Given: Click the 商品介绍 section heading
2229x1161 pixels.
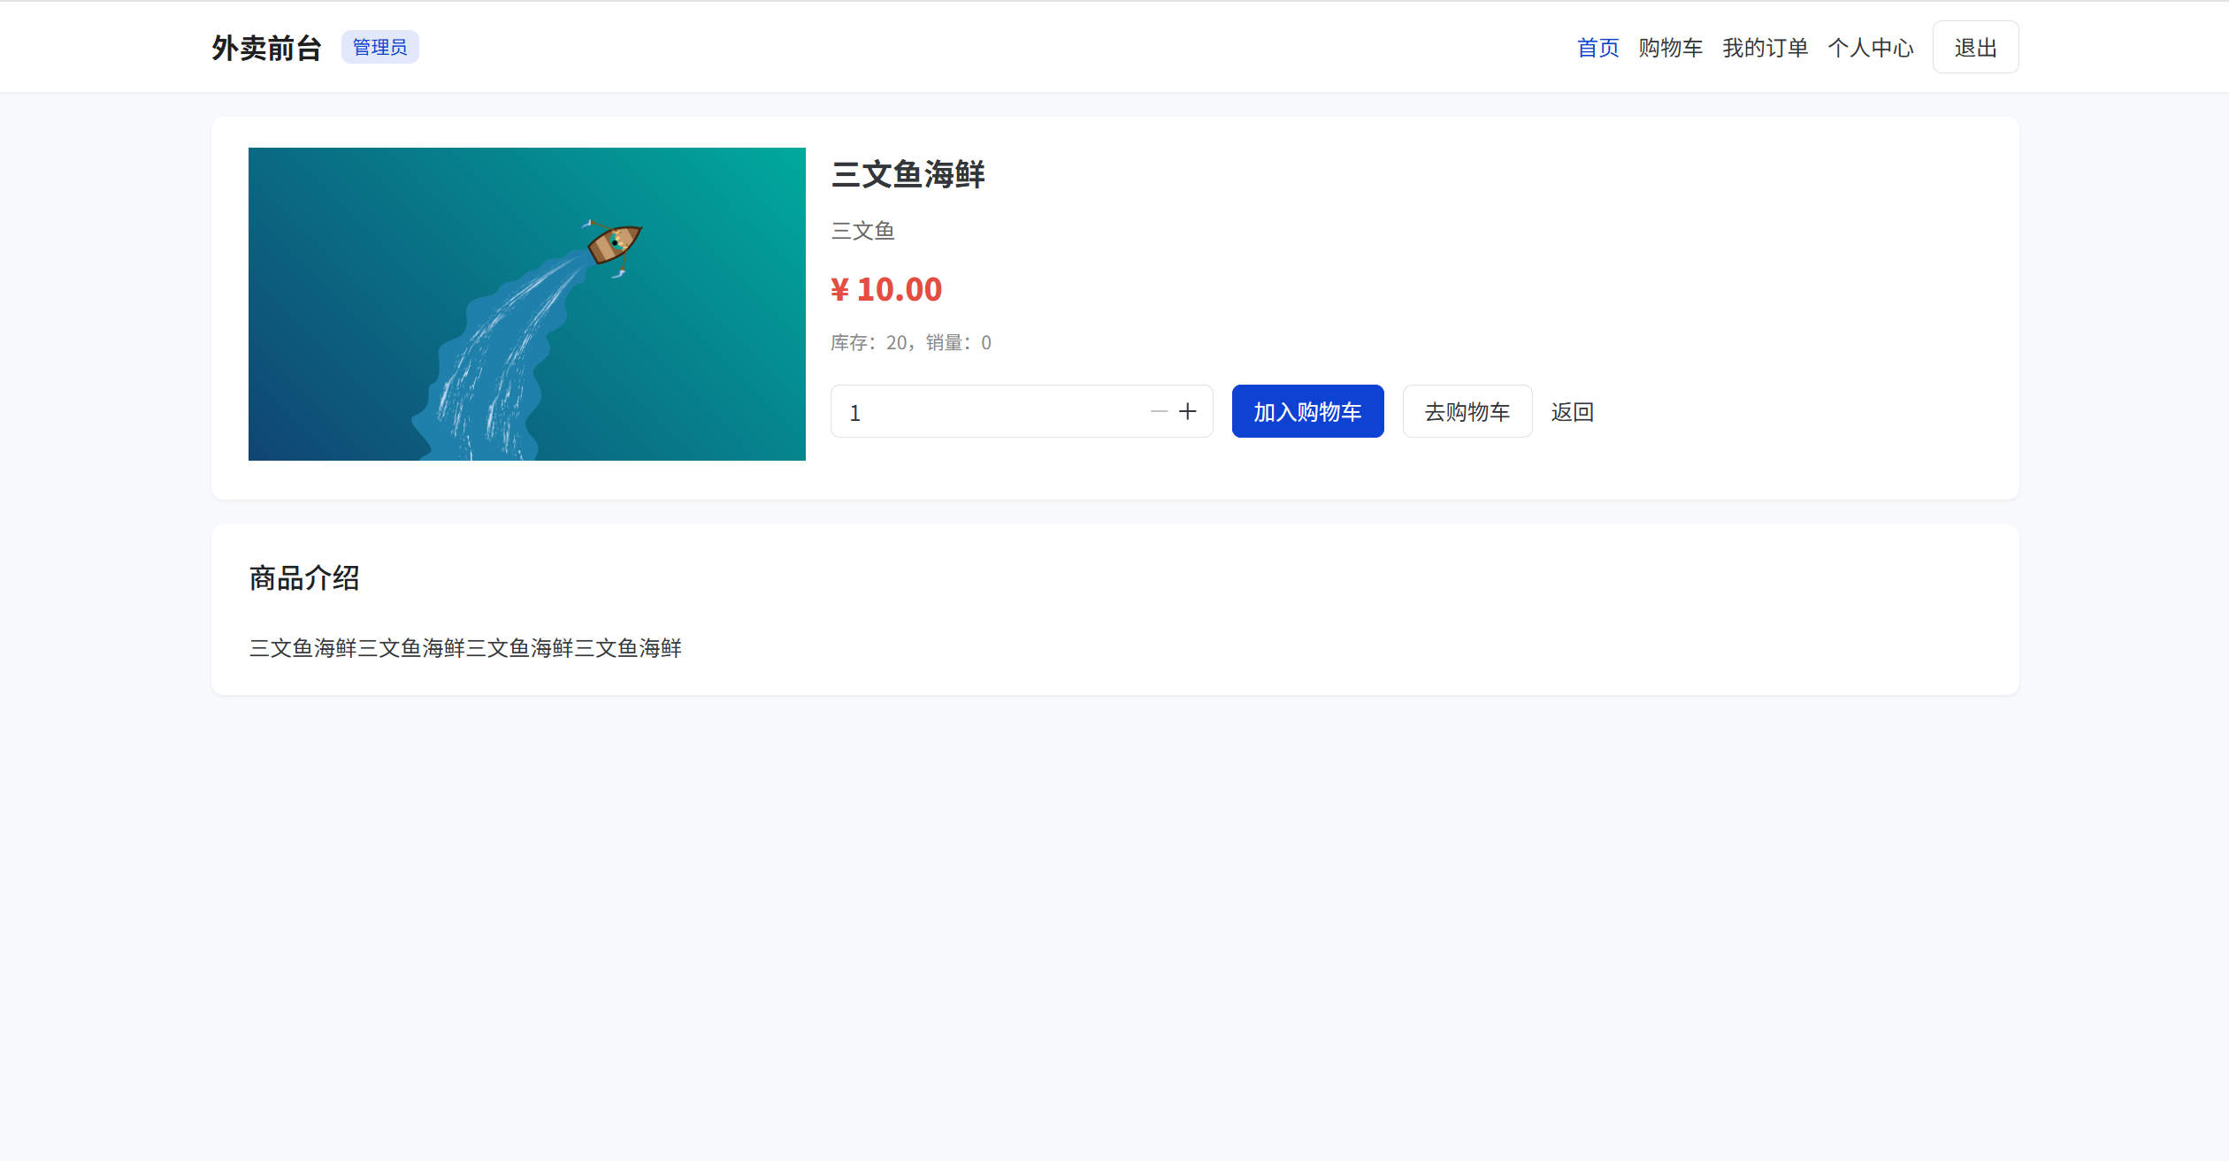Looking at the screenshot, I should 304,578.
